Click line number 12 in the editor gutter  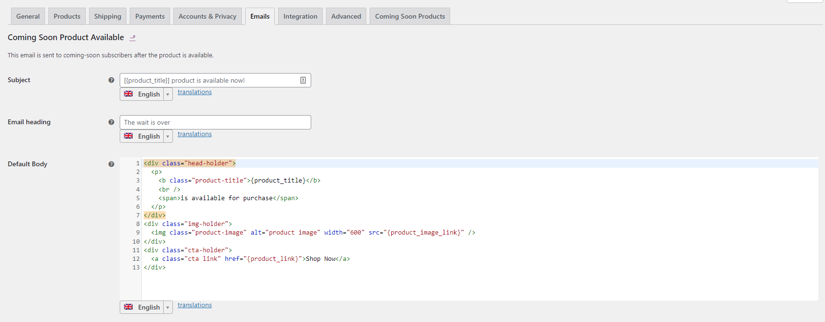click(x=136, y=259)
